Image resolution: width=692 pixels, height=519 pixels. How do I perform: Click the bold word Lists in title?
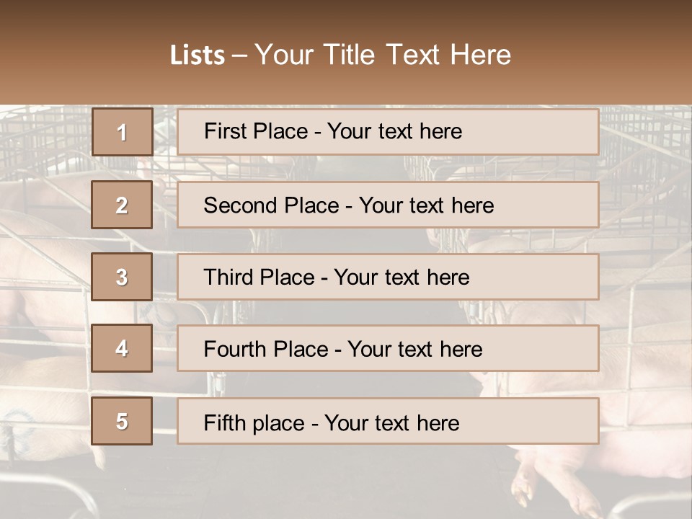(198, 55)
